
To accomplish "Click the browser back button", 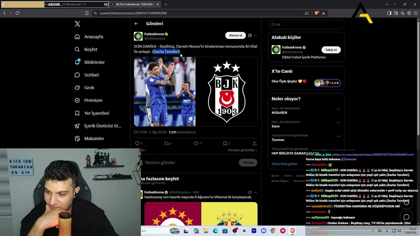I will [x=4, y=13].
